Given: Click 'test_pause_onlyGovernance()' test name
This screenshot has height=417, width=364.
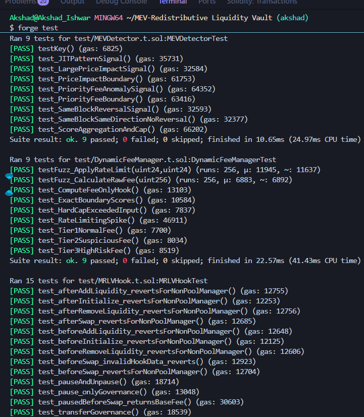Looking at the screenshot, I should [x=92, y=392].
